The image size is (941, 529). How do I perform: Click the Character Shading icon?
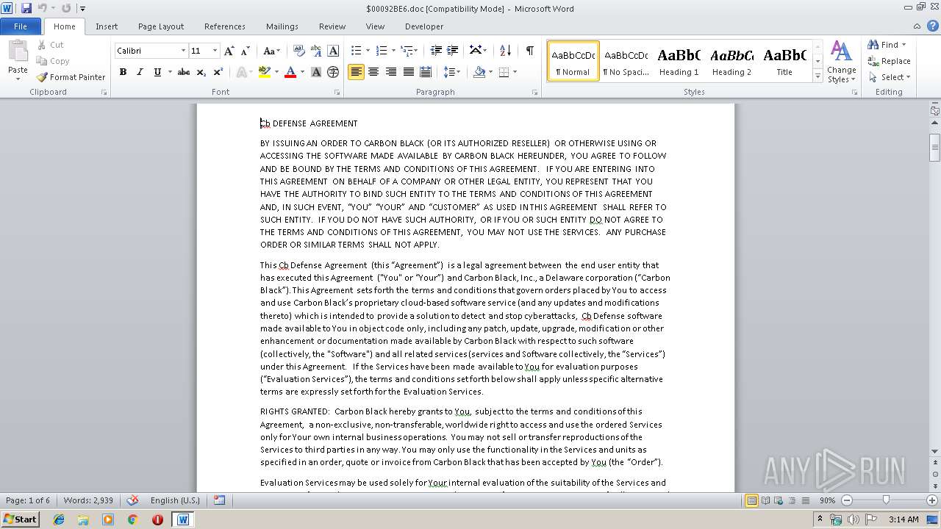[x=316, y=72]
